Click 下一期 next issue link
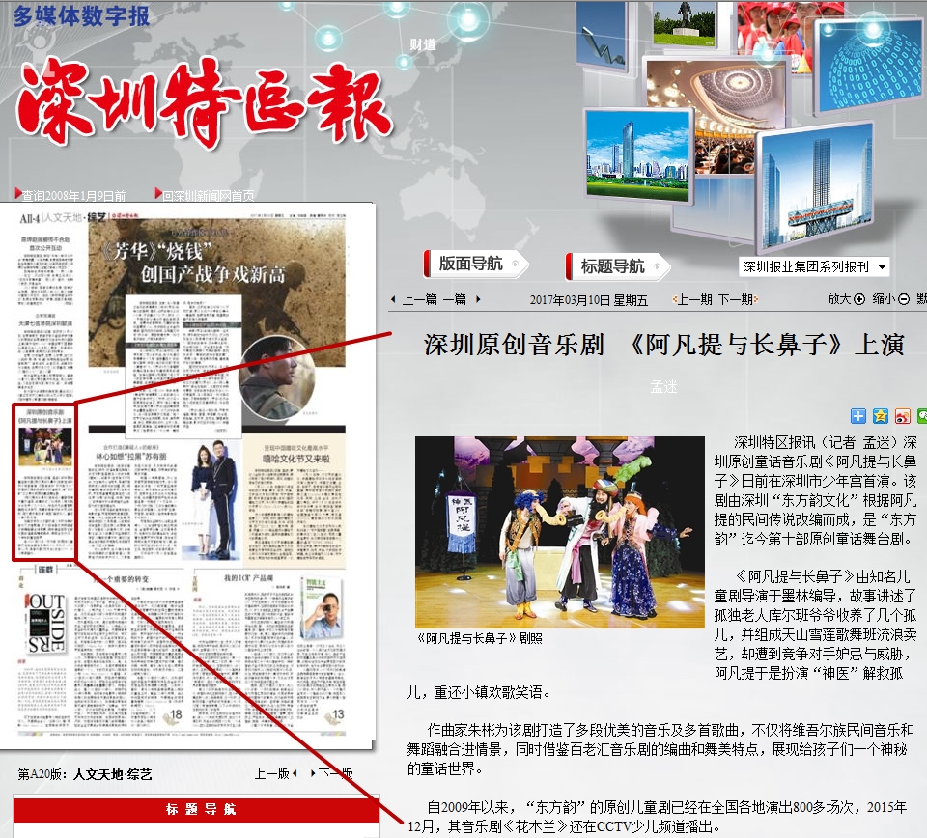This screenshot has width=927, height=838. (x=735, y=299)
